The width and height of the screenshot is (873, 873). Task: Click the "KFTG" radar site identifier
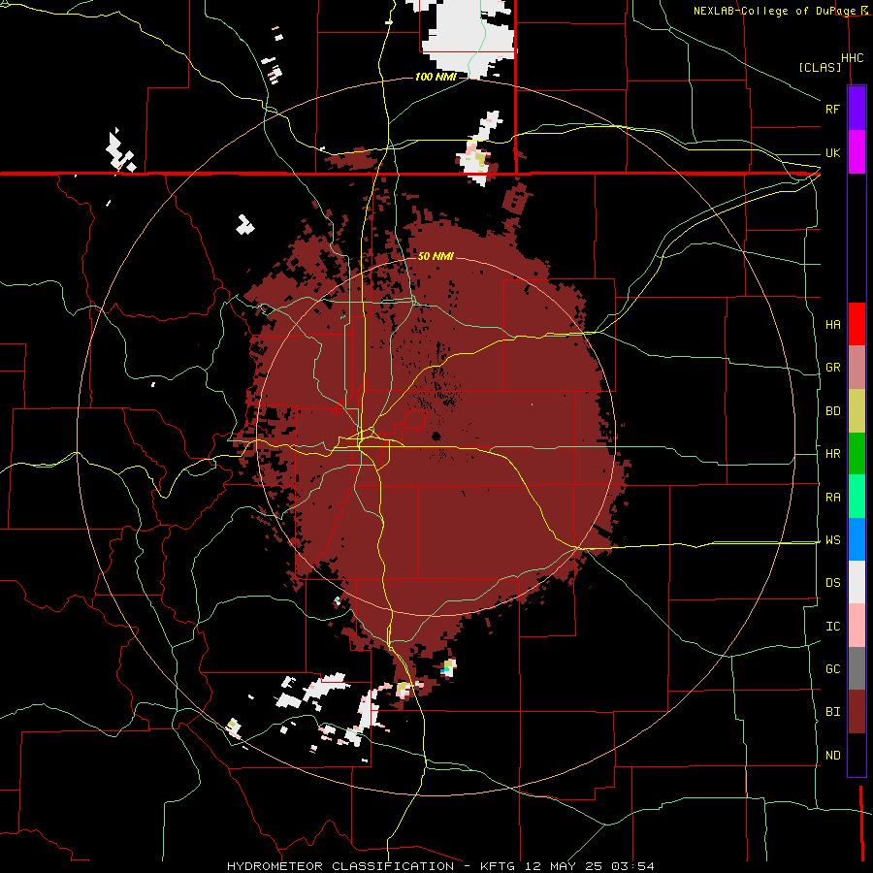499,866
